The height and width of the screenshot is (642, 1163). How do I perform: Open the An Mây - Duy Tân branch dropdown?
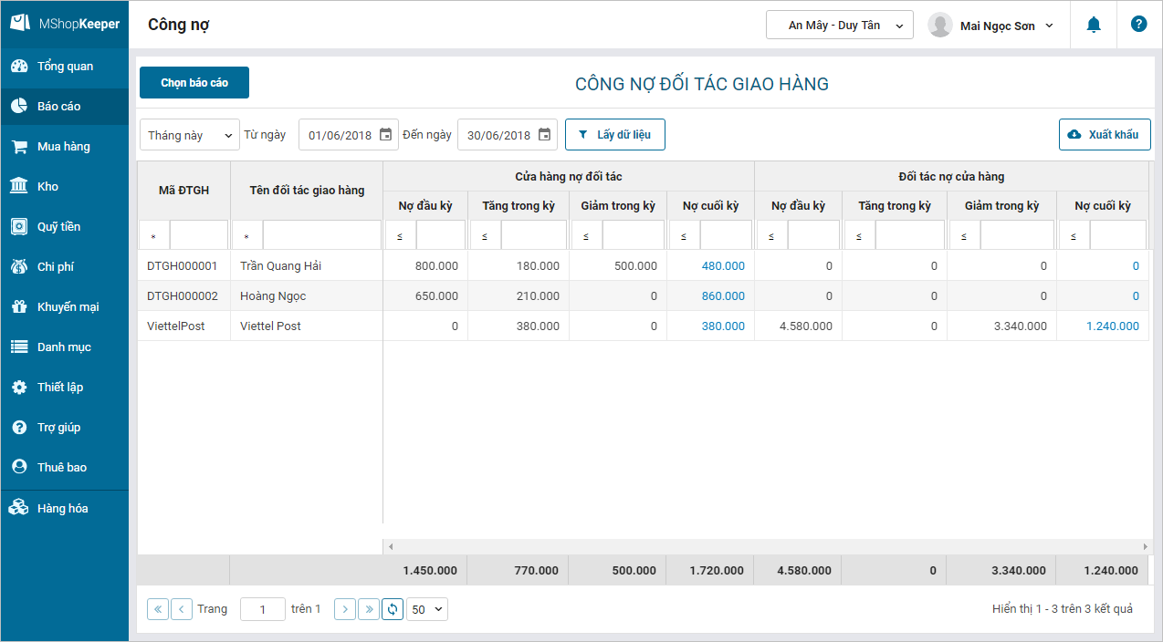(840, 25)
